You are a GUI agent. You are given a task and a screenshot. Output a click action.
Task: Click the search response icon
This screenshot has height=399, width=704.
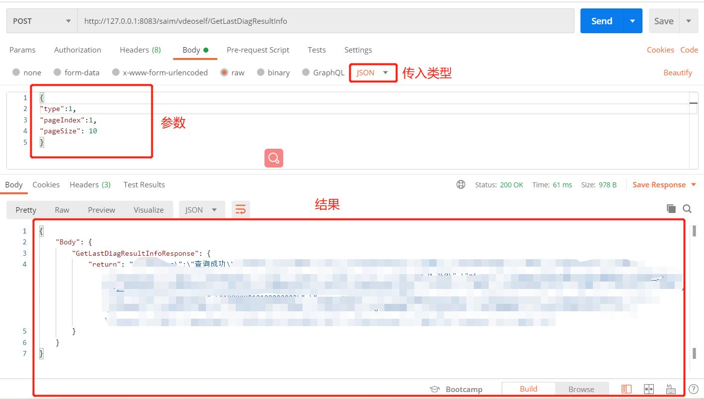point(687,209)
